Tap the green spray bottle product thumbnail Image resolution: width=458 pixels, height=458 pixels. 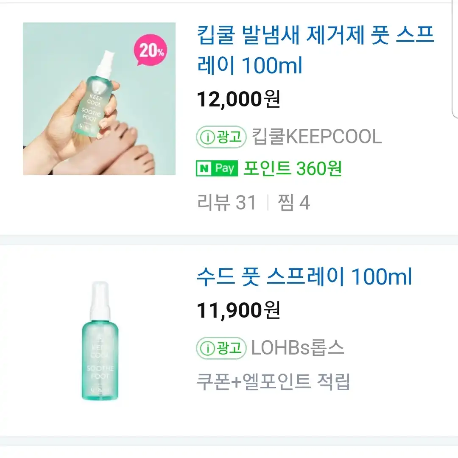100,341
